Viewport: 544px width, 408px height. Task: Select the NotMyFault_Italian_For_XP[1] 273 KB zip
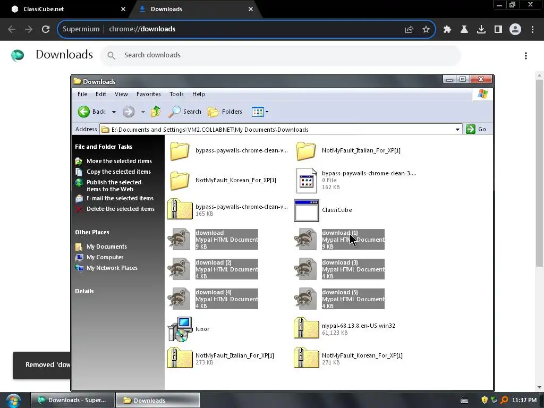pos(220,359)
